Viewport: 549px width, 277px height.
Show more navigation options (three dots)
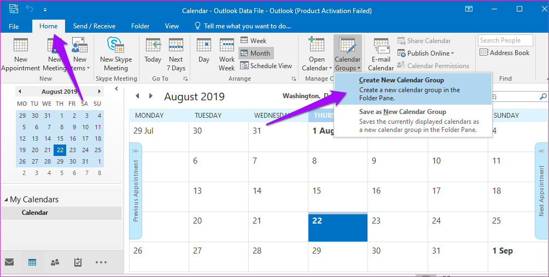click(x=101, y=262)
